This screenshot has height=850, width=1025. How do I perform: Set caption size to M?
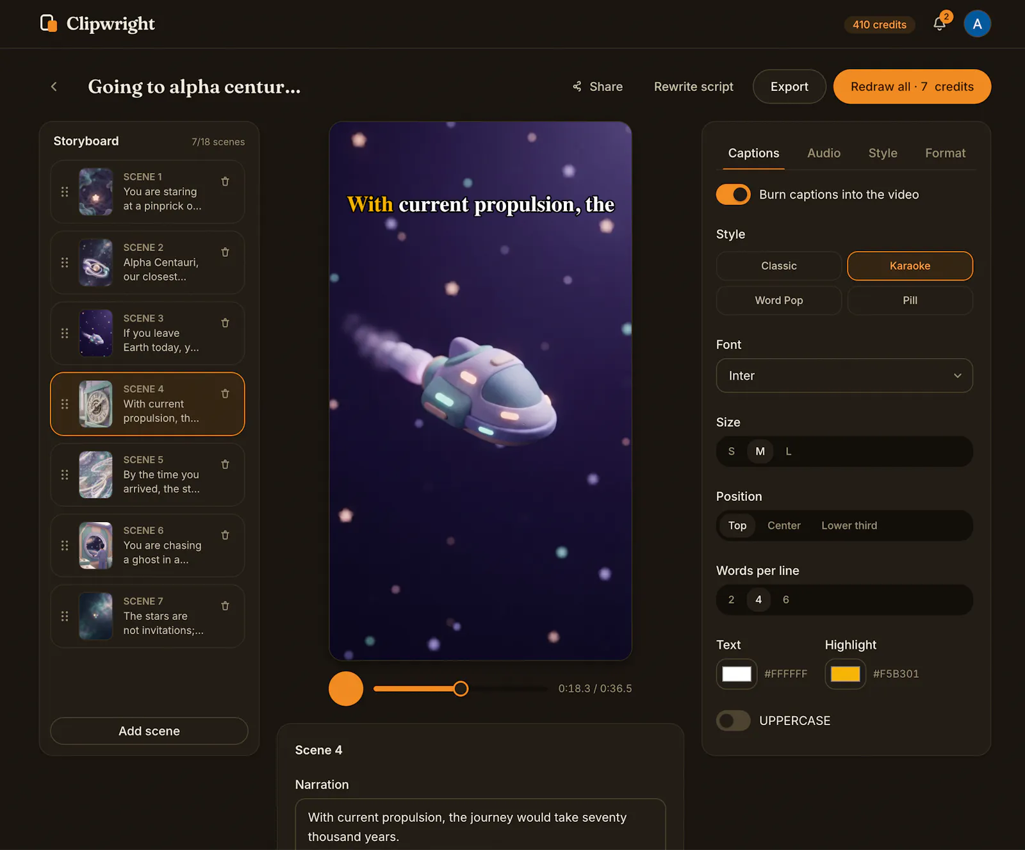click(760, 452)
